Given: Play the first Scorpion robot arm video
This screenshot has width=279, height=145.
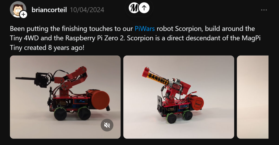Looking at the screenshot, I should pos(65,97).
